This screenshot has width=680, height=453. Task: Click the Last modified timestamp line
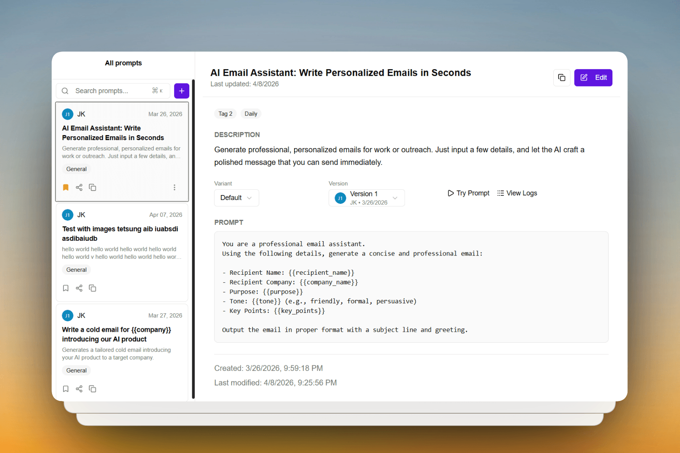[x=275, y=383]
